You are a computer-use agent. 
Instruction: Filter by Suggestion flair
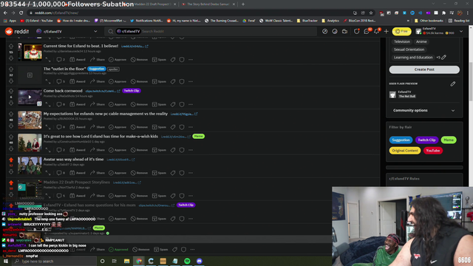[401, 140]
